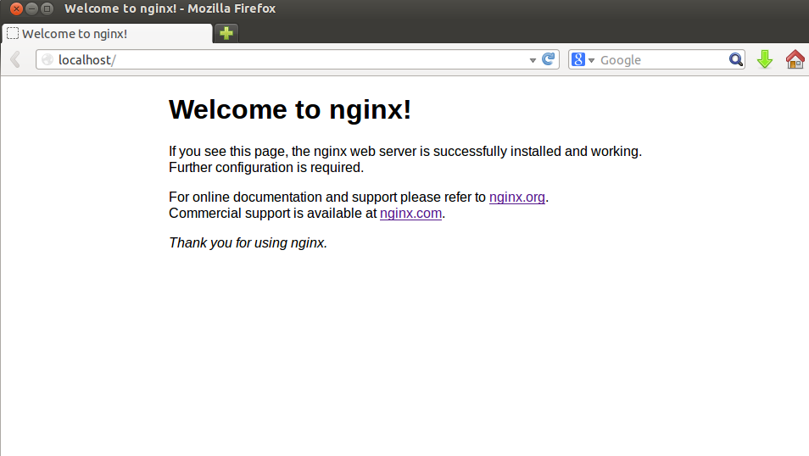Open the Downloads arrow icon
This screenshot has width=809, height=456.
pyautogui.click(x=765, y=60)
